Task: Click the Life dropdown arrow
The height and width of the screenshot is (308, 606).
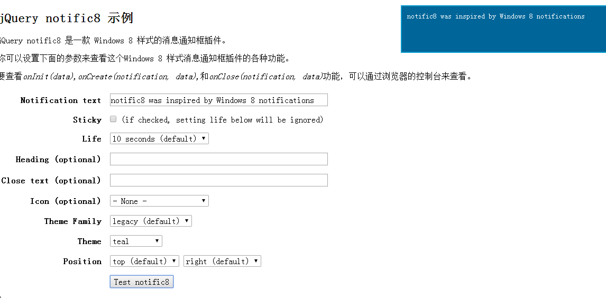Action: 204,138
